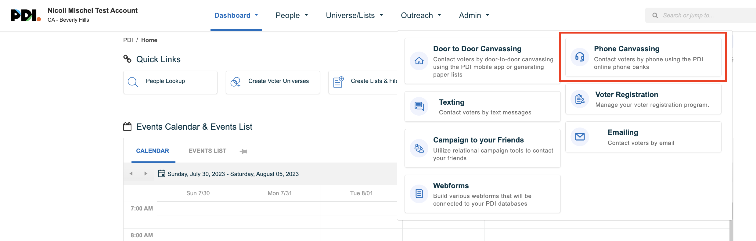This screenshot has width=756, height=241.
Task: Choose Voter Registration in Outreach menu
Action: tap(643, 99)
